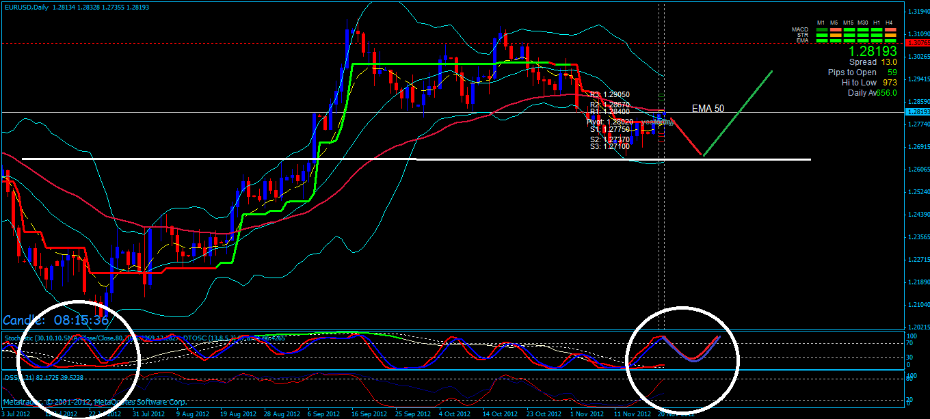Click the MACD H4 red status cell
The image size is (930, 419).
[890, 29]
